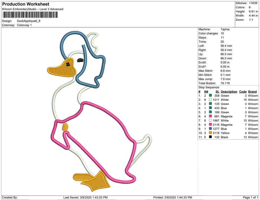
Task: Select the blue swatch for stop 9
Action: (210, 129)
